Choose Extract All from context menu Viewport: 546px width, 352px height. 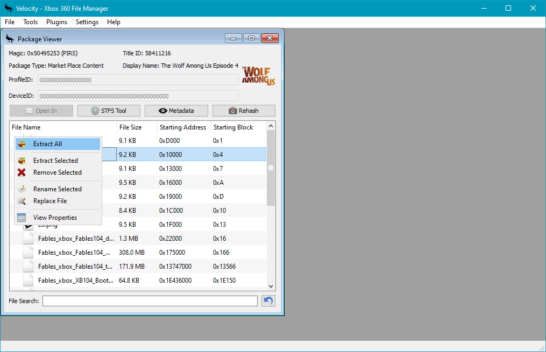[x=58, y=144]
